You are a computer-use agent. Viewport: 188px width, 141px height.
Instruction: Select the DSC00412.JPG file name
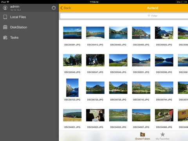pyautogui.click(x=95, y=45)
